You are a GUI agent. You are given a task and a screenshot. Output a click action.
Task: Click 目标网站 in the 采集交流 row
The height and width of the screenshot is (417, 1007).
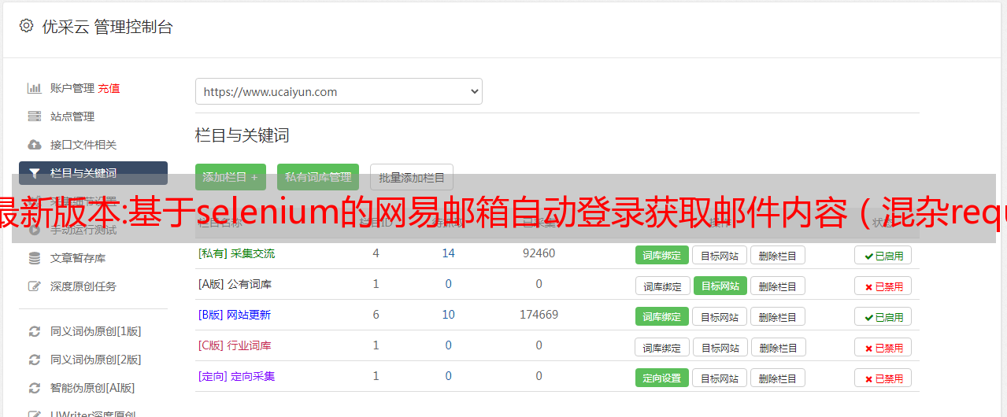720,255
